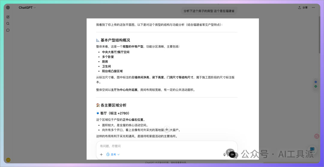Click the bullet 厨房

[x=105, y=62]
